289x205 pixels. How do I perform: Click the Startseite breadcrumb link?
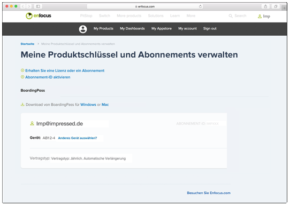coord(27,44)
